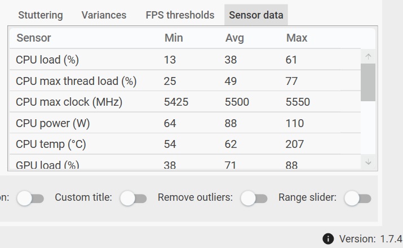Select the CPU temp (°C) row
The height and width of the screenshot is (248, 403).
pos(185,144)
